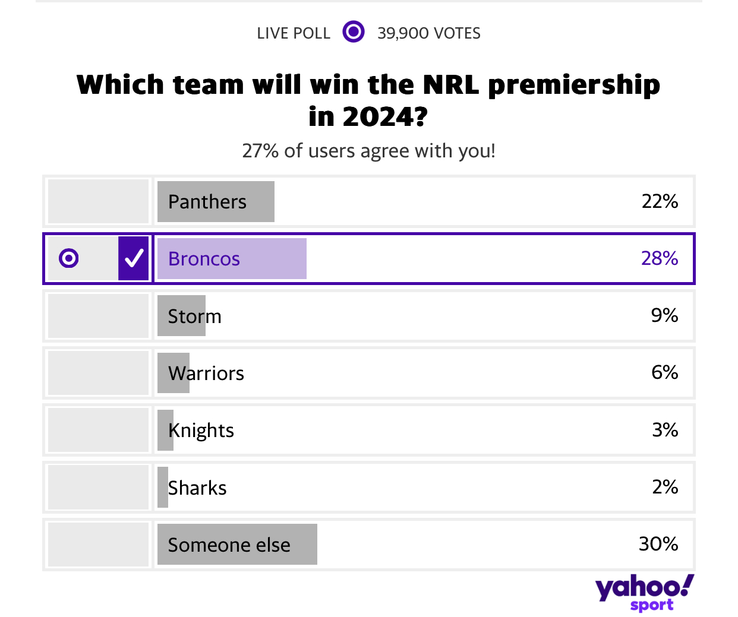Click the NRL premiership poll question
Viewport: 738px width, 617px height.
(x=368, y=100)
